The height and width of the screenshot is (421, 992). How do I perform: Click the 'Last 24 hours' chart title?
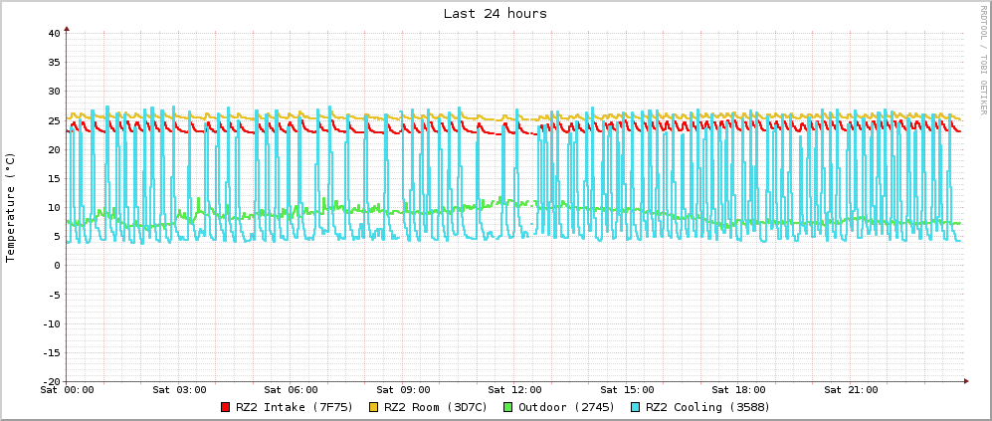pos(496,13)
